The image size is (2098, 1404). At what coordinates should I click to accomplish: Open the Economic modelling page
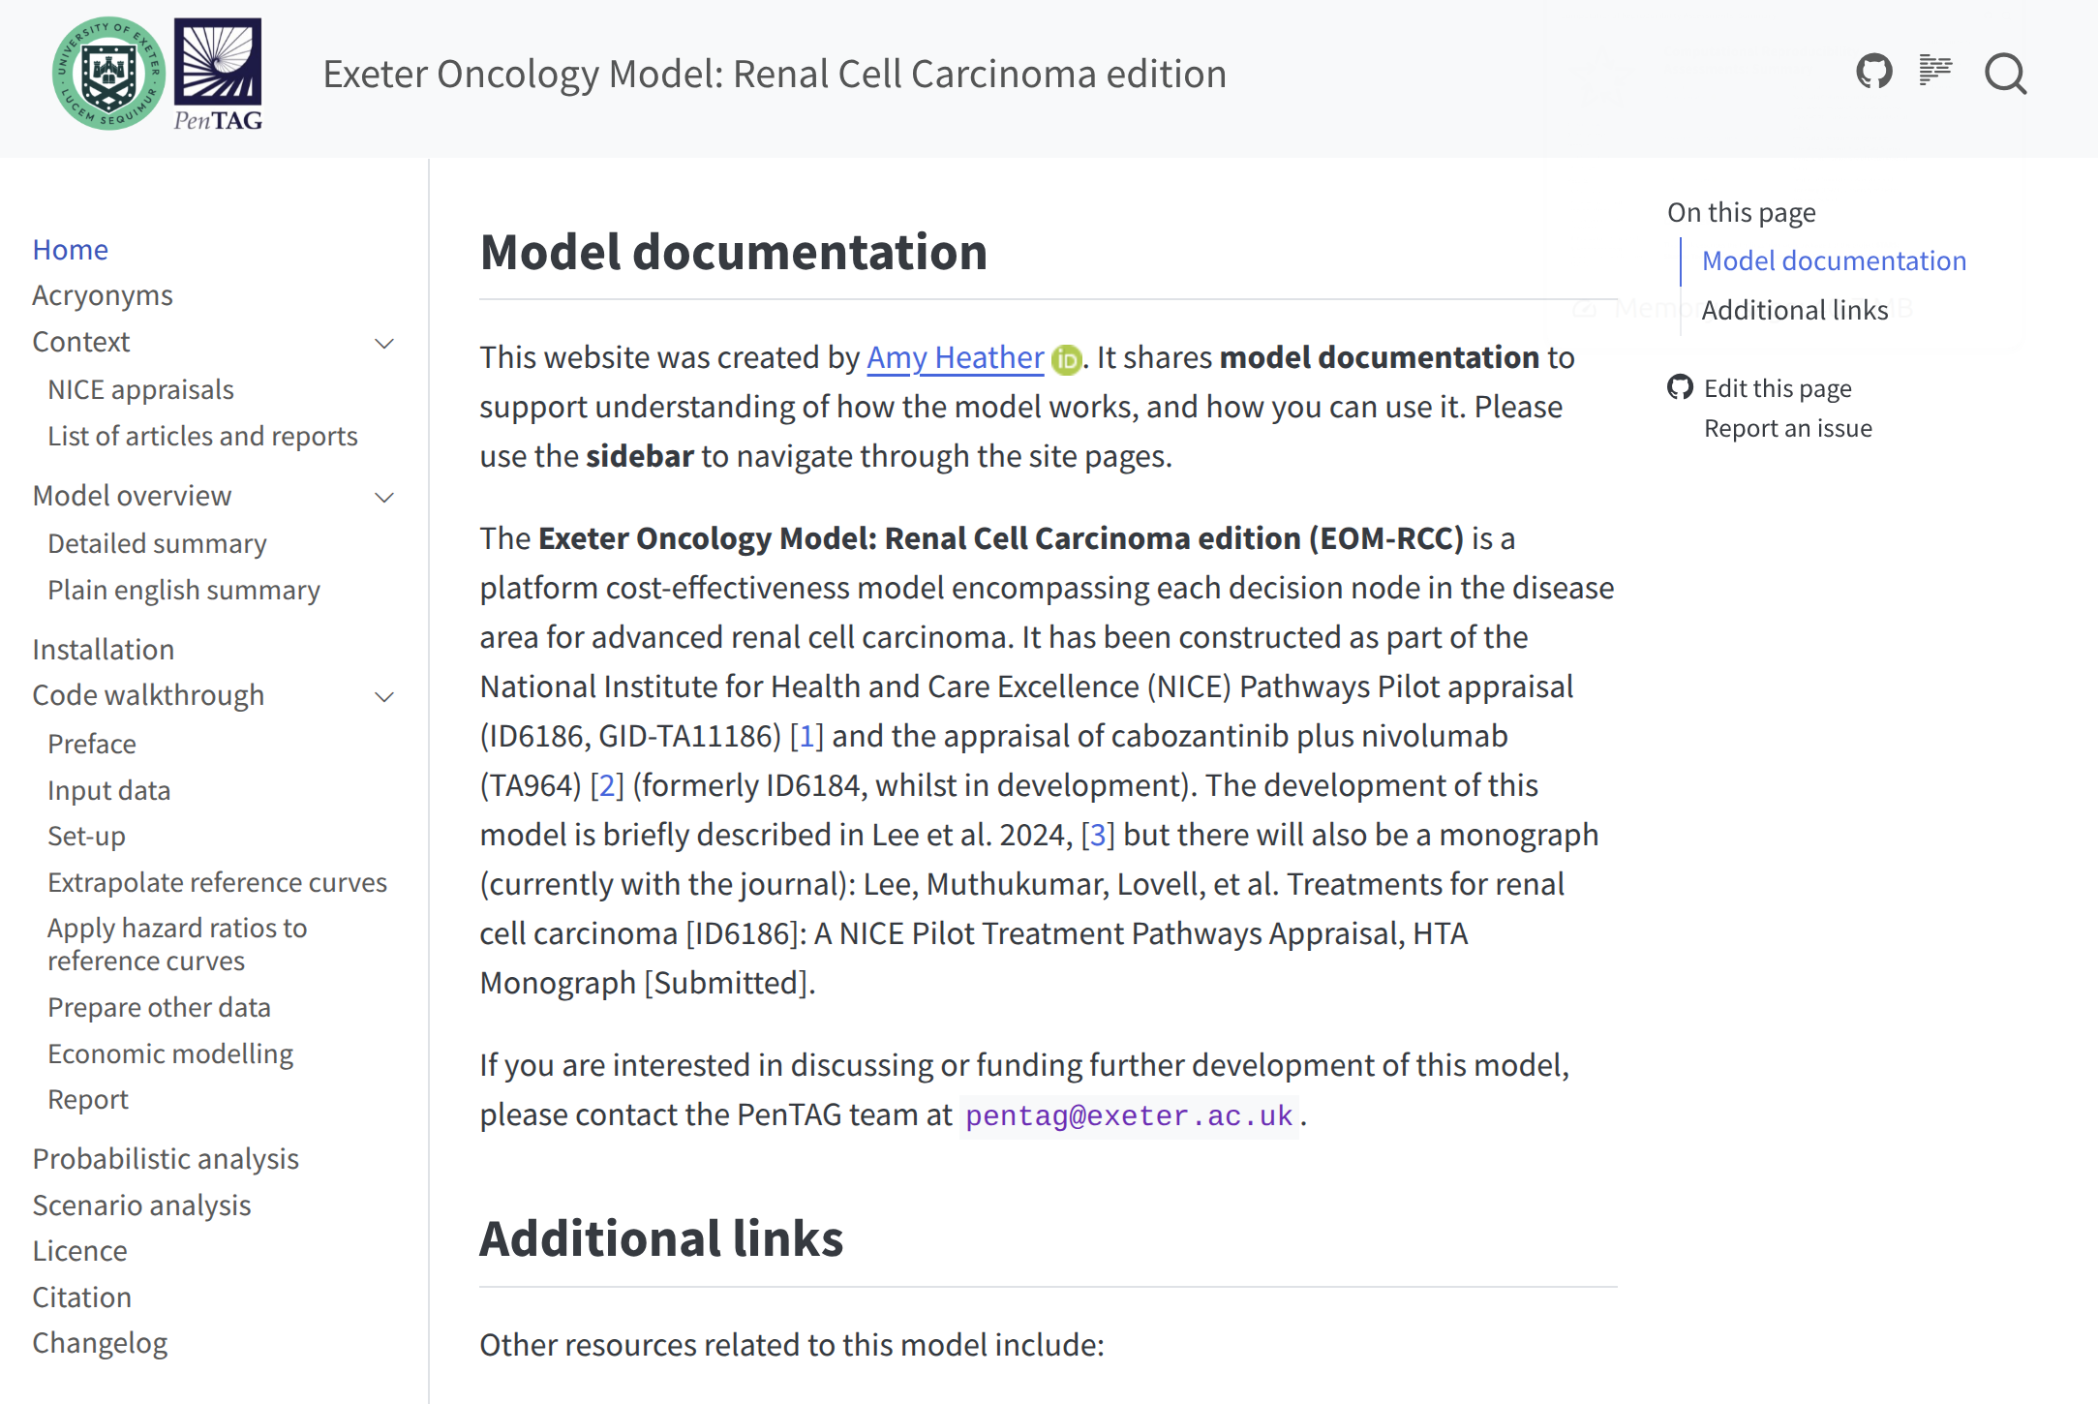[170, 1053]
